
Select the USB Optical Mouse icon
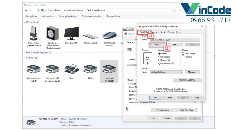click(x=109, y=35)
